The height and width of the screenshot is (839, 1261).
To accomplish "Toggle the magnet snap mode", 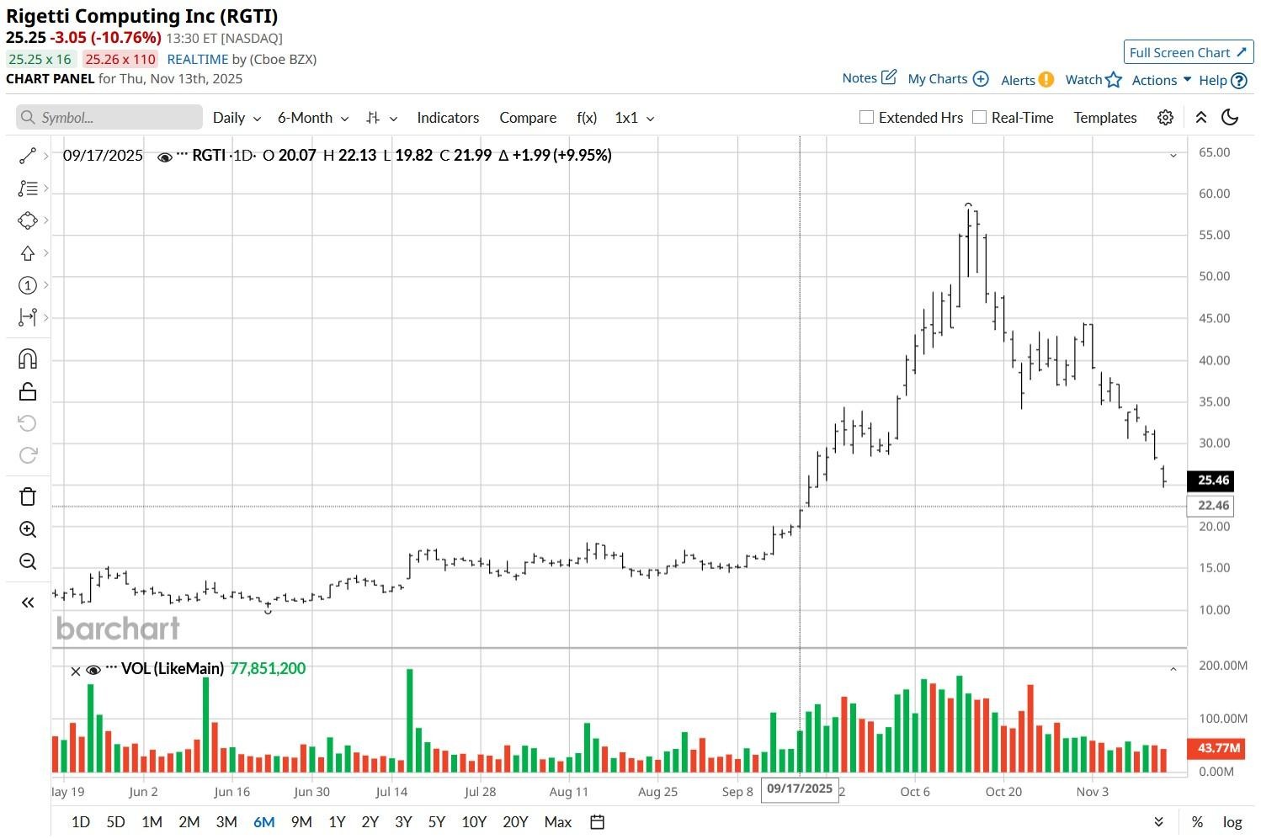I will 27,359.
